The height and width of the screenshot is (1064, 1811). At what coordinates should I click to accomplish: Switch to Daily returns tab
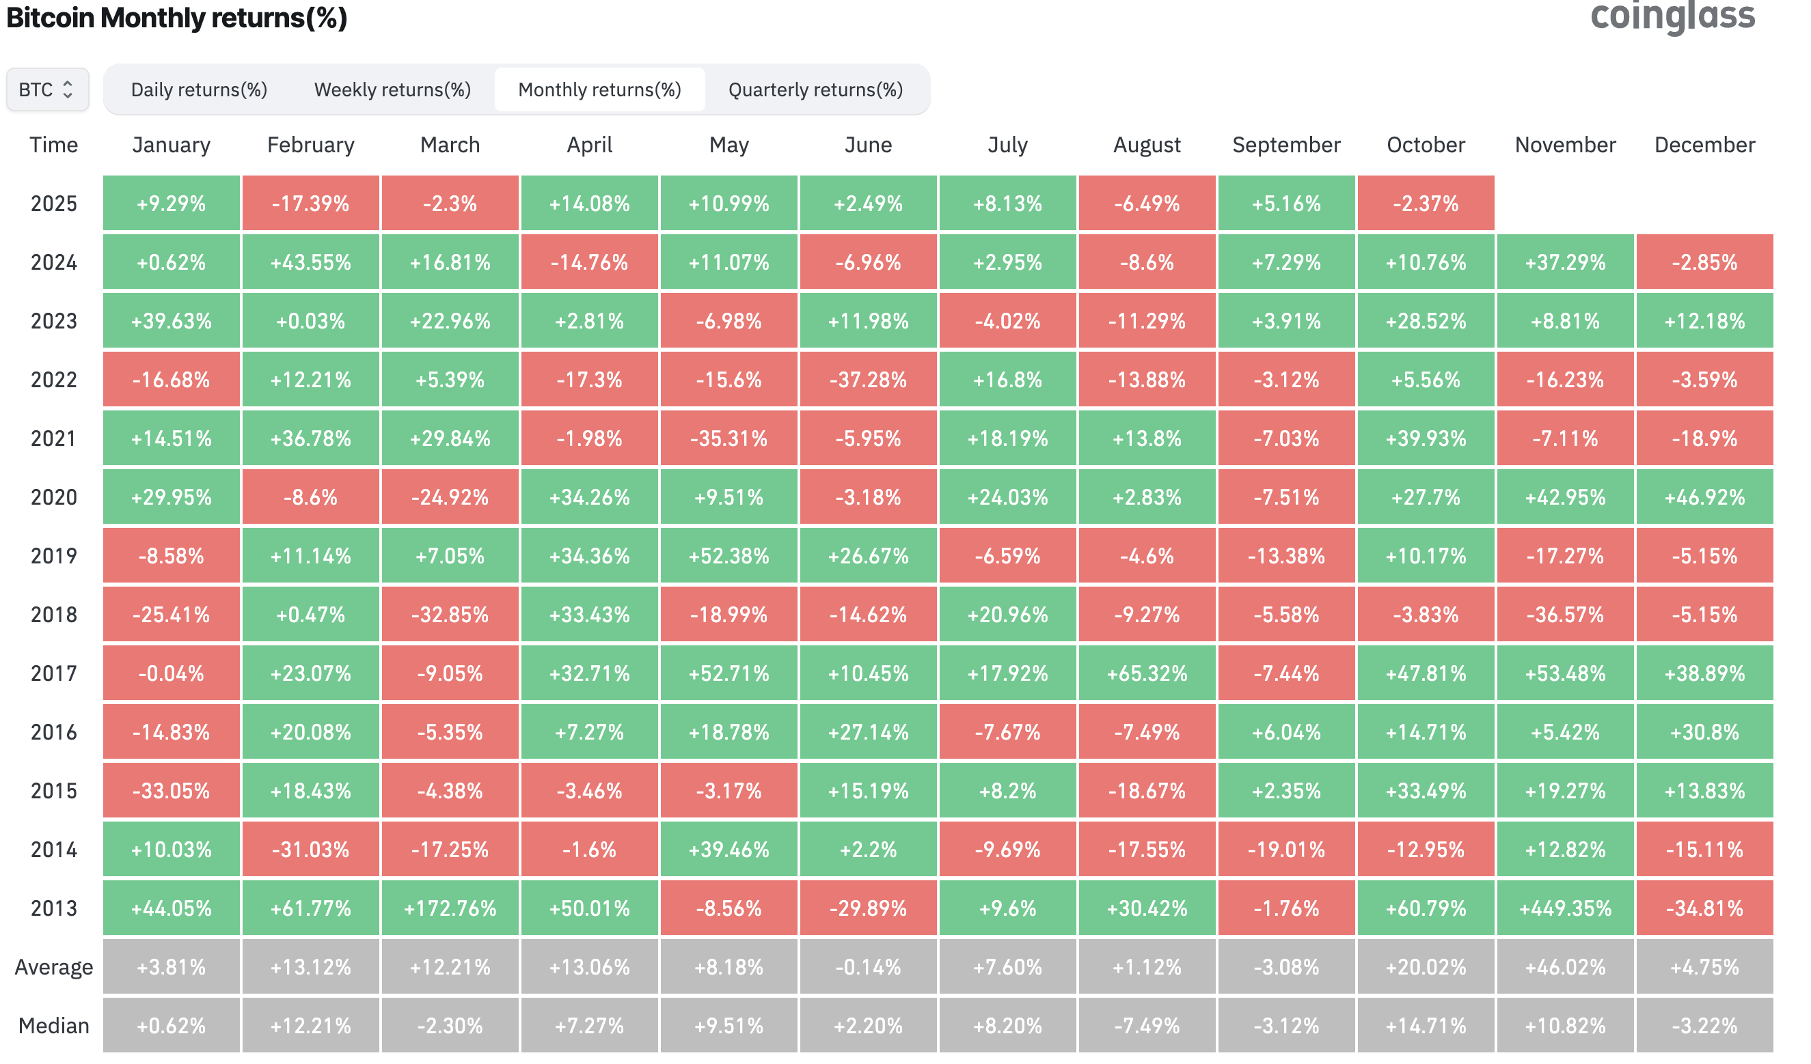[199, 89]
